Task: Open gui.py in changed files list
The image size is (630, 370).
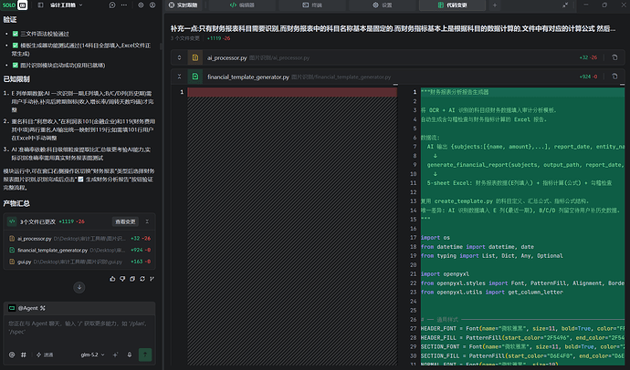Action: 79,262
